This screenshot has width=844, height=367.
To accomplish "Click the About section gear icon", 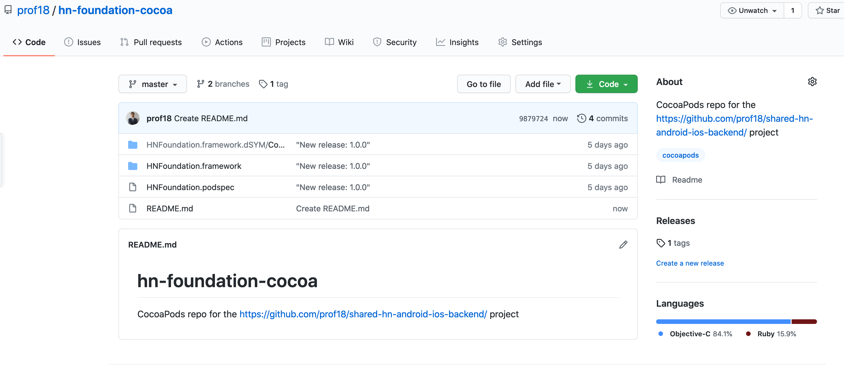I will pyautogui.click(x=812, y=82).
